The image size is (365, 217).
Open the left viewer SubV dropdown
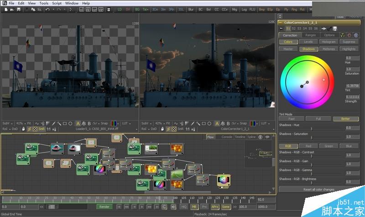[7, 123]
